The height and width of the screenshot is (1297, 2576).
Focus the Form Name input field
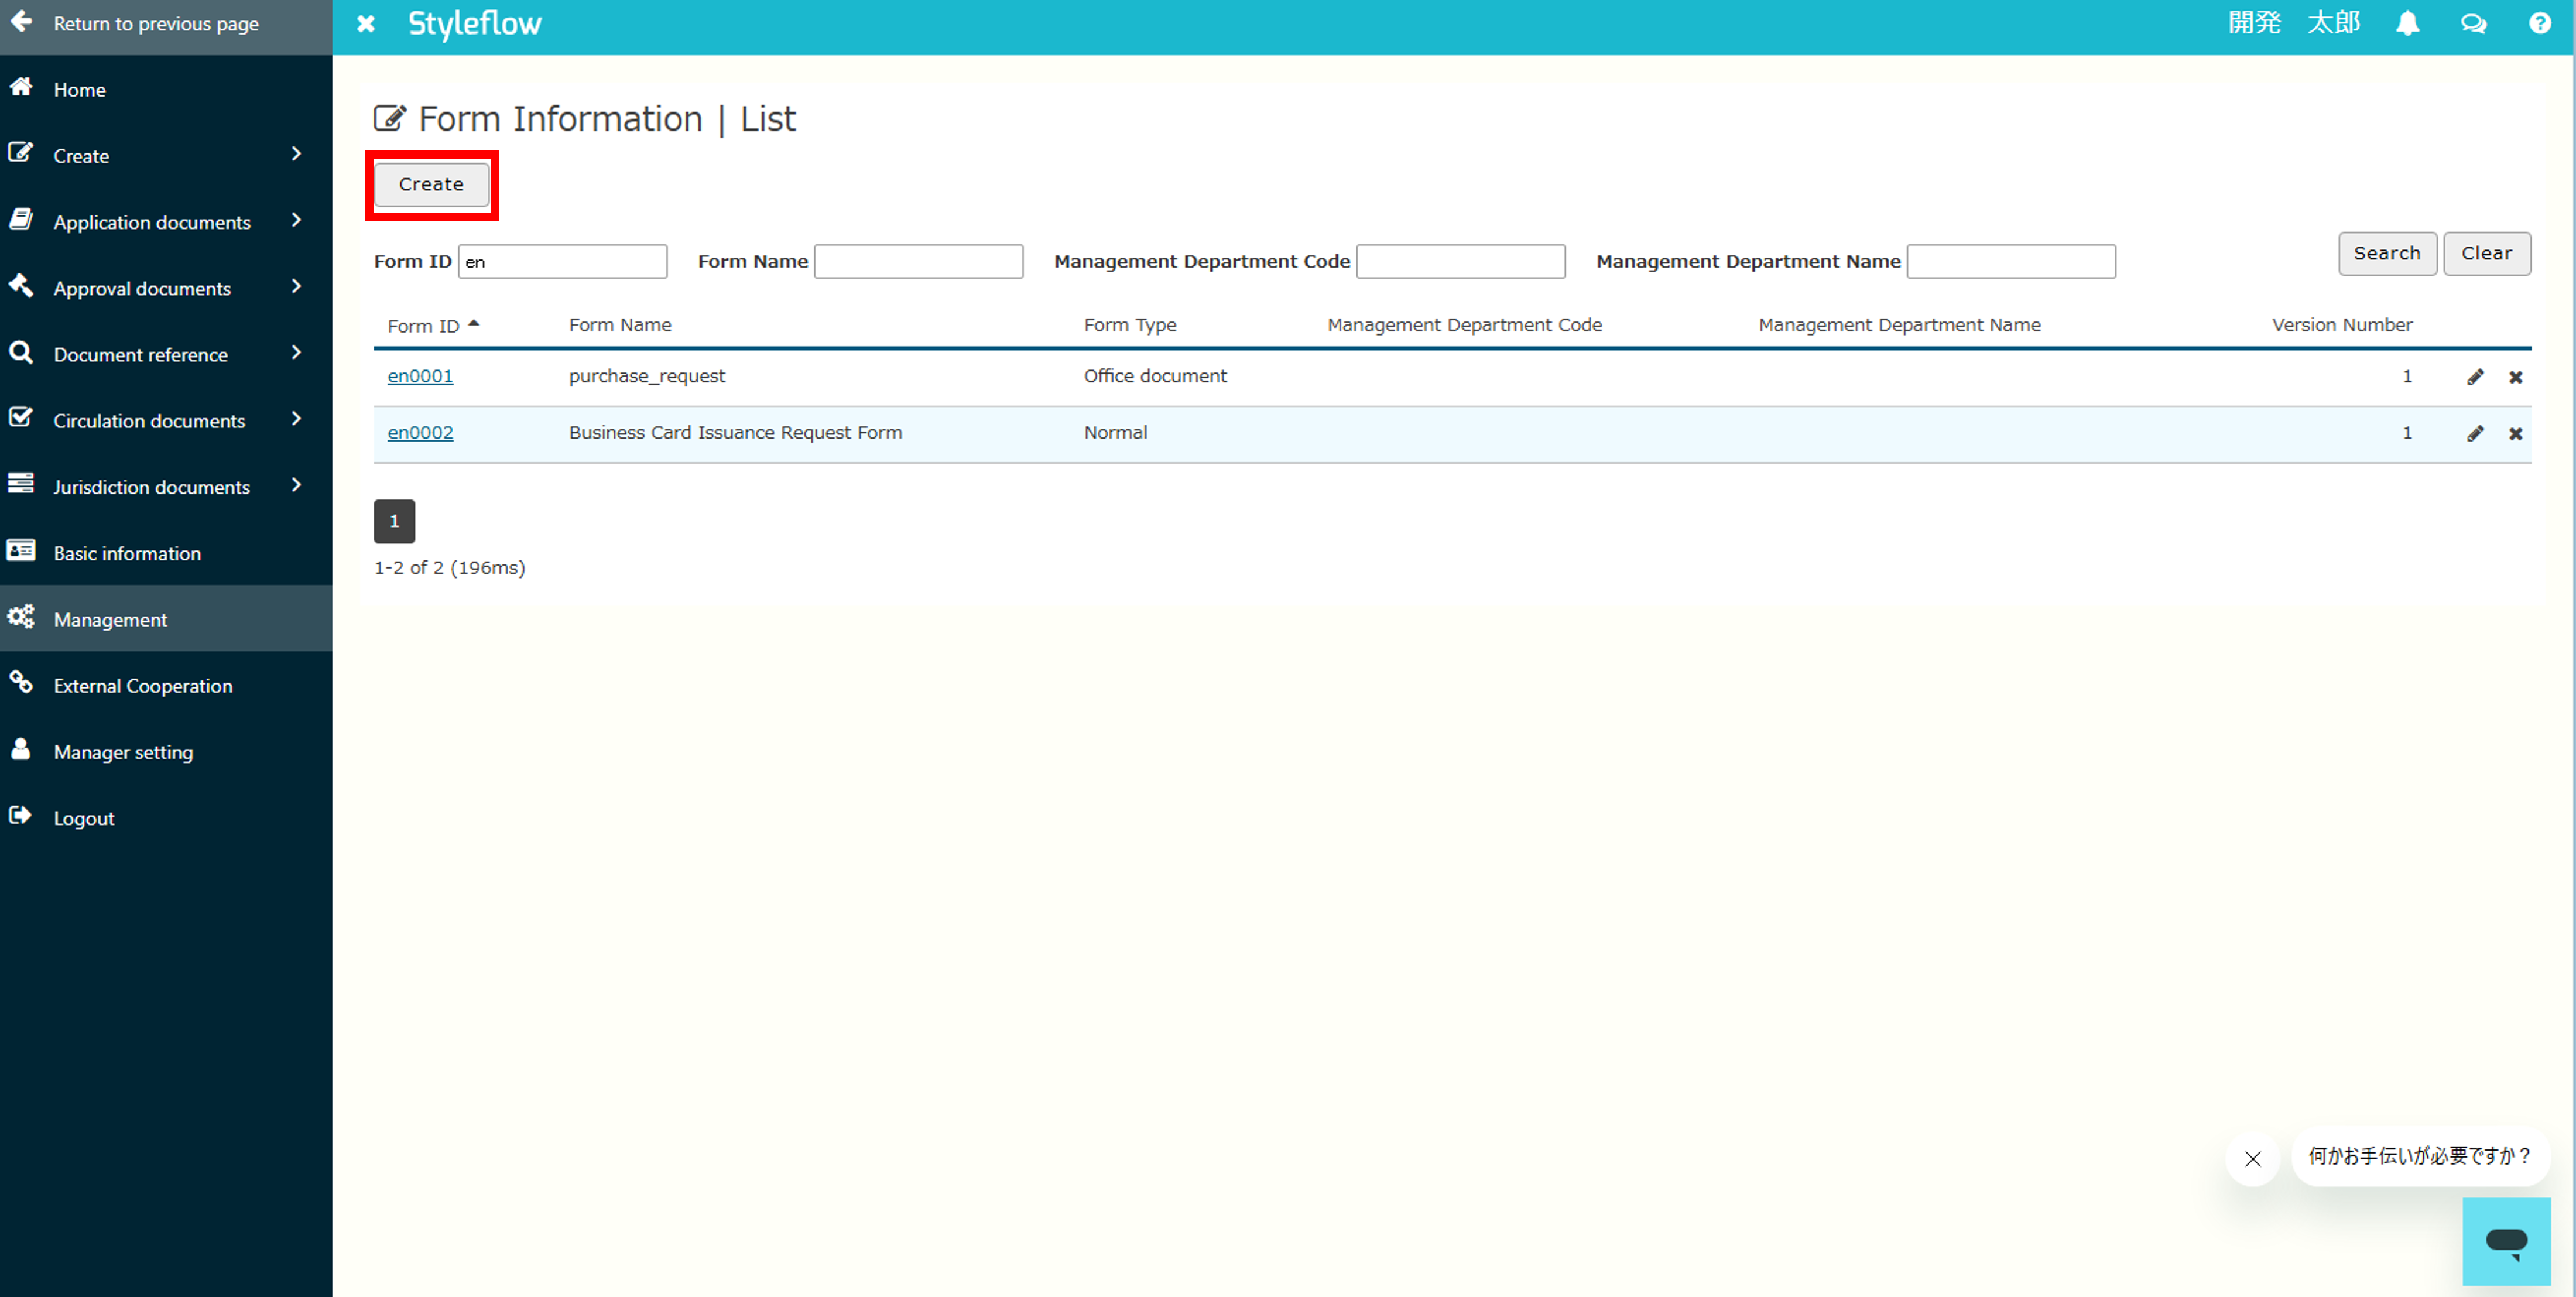(x=919, y=261)
